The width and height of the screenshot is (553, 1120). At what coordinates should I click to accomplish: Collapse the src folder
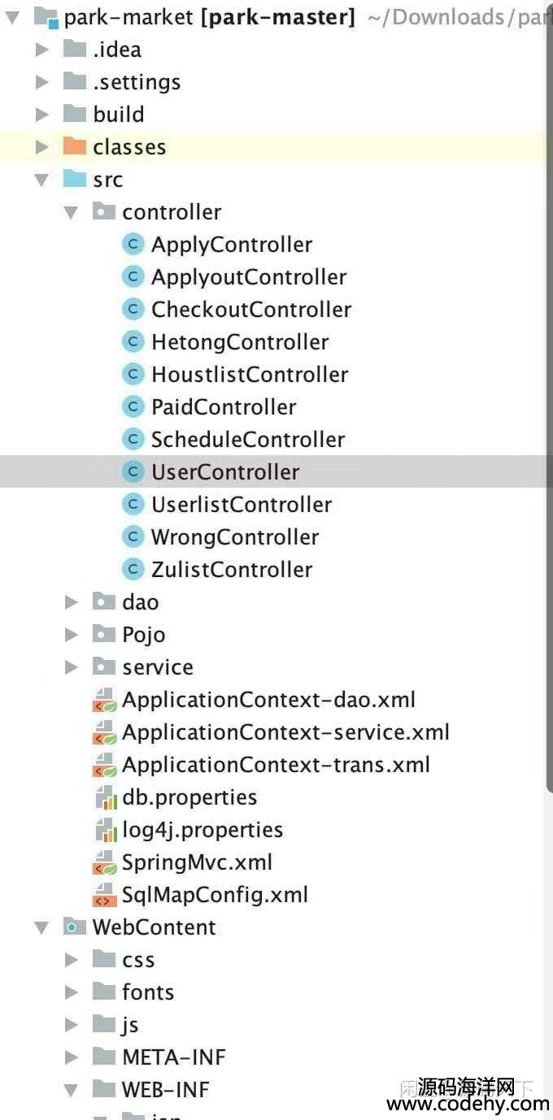42,180
